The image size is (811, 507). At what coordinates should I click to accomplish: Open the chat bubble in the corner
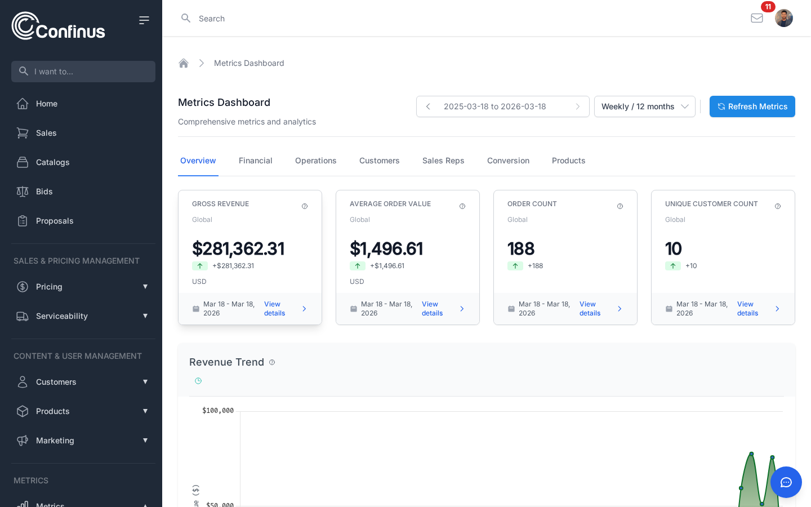tap(786, 482)
